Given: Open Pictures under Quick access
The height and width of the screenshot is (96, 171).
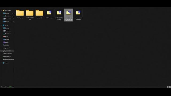Looking at the screenshot, I should 6,22.
